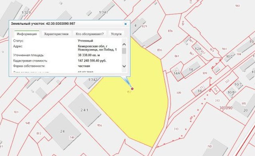Screen dimensions: 255x156
Task: Click the ownership value частная
Action: coord(84,66)
